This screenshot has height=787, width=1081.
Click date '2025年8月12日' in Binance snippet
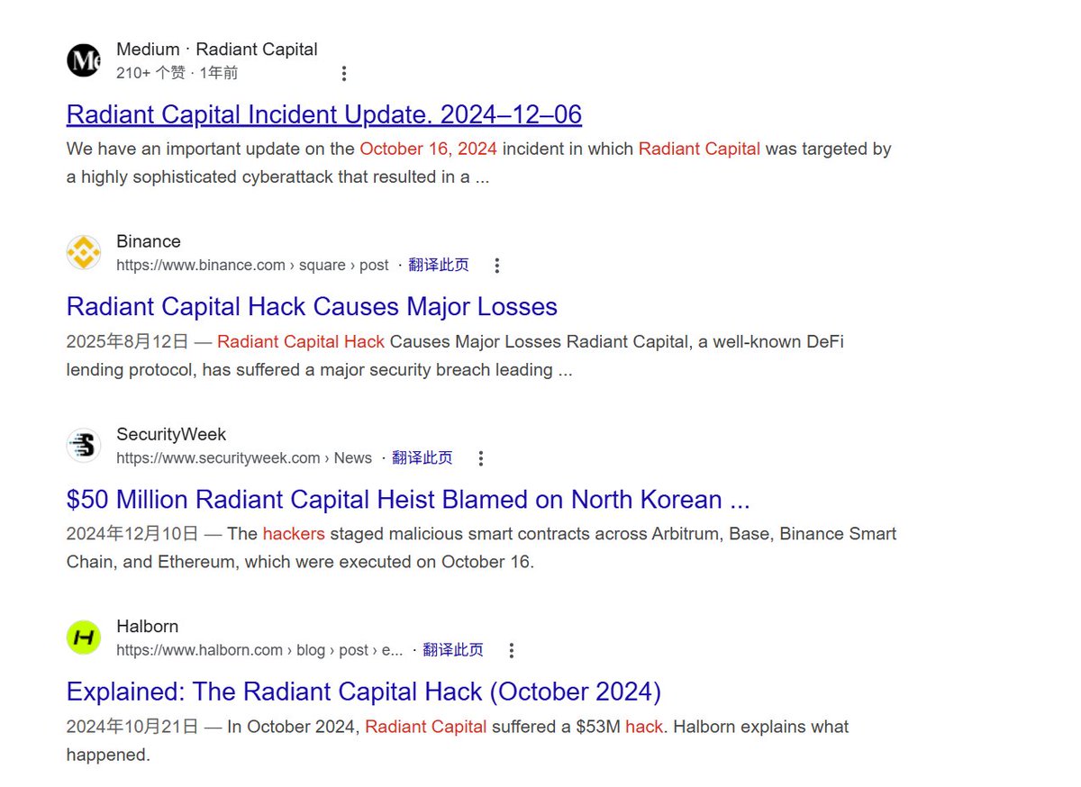128,341
